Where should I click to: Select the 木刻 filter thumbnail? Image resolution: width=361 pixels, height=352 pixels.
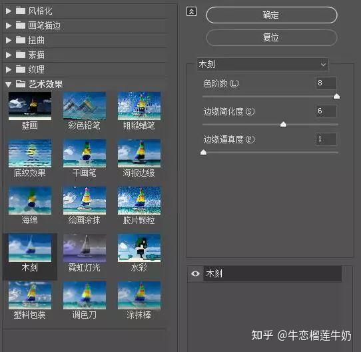[x=30, y=248]
